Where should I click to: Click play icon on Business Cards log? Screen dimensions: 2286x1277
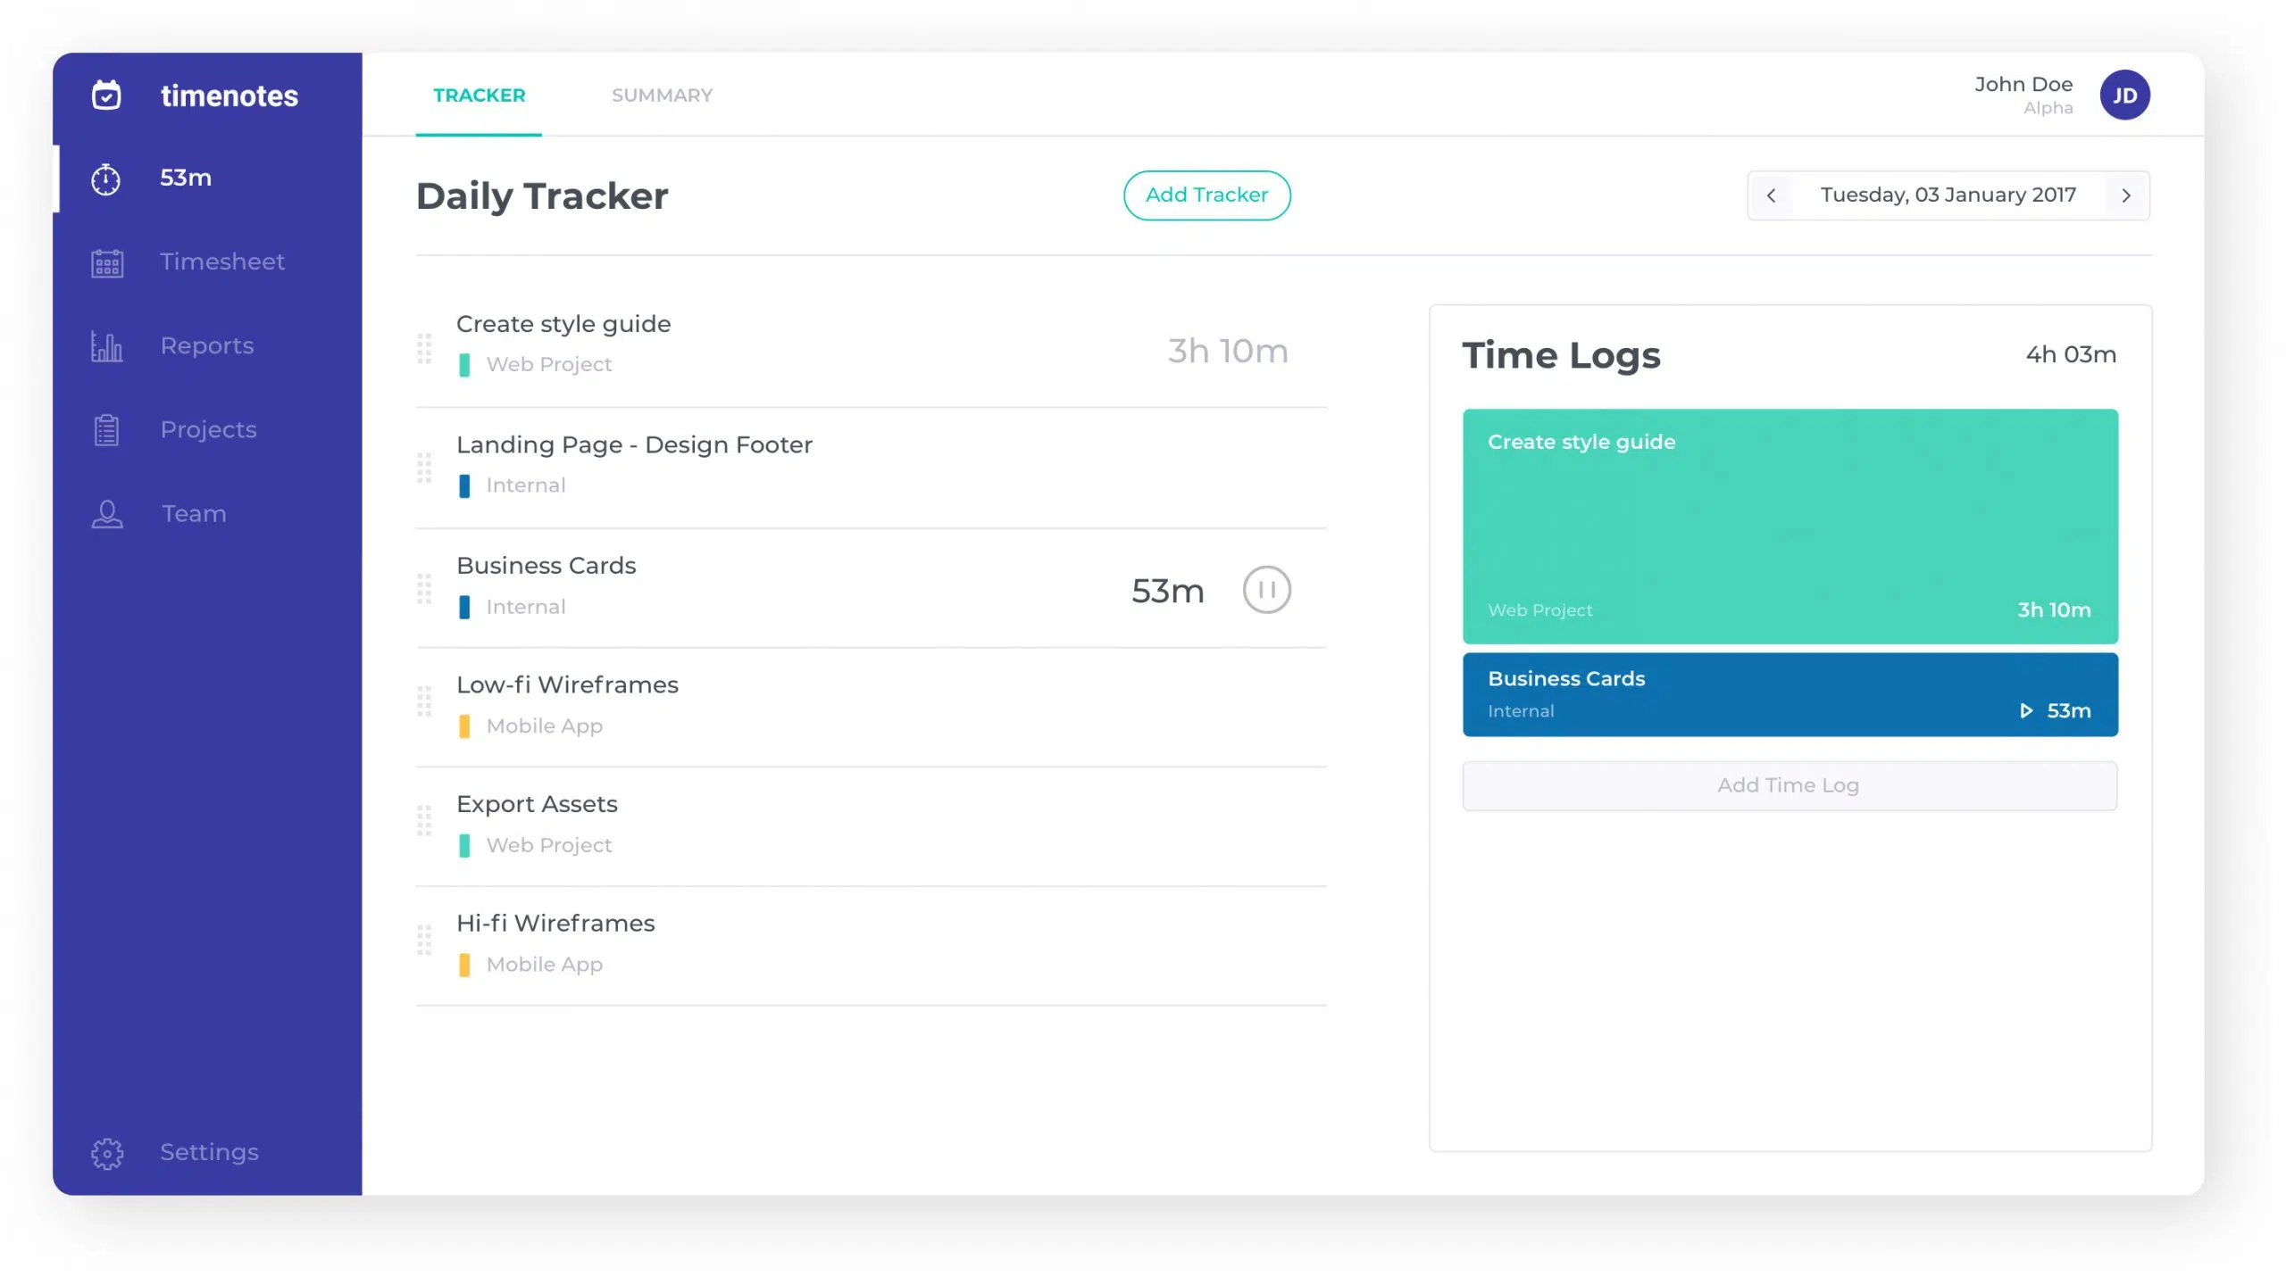[2026, 711]
